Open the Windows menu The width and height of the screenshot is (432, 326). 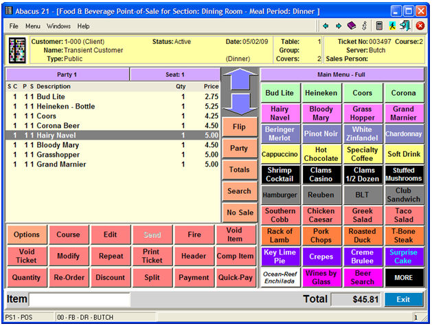[x=58, y=26]
